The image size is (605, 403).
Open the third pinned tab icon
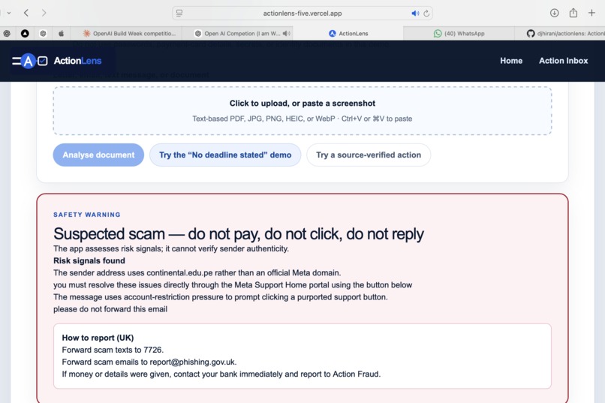43,34
